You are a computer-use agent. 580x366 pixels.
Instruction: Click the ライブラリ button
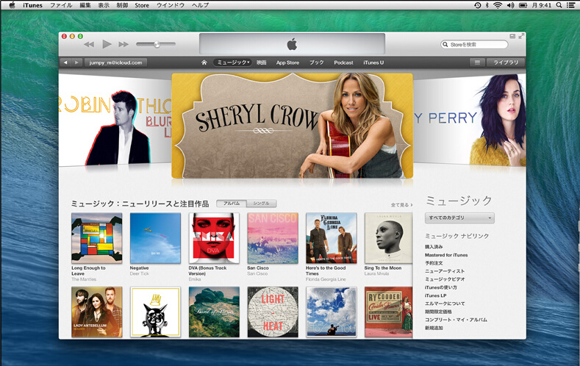click(506, 62)
